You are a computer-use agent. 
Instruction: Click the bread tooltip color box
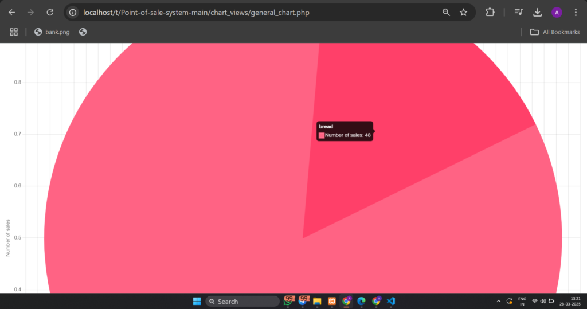click(x=322, y=136)
